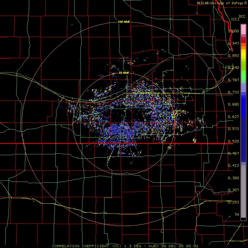Image resolution: width=248 pixels, height=248 pixels.
Task: Click the 0.360 legend value
Action: [x=233, y=178]
